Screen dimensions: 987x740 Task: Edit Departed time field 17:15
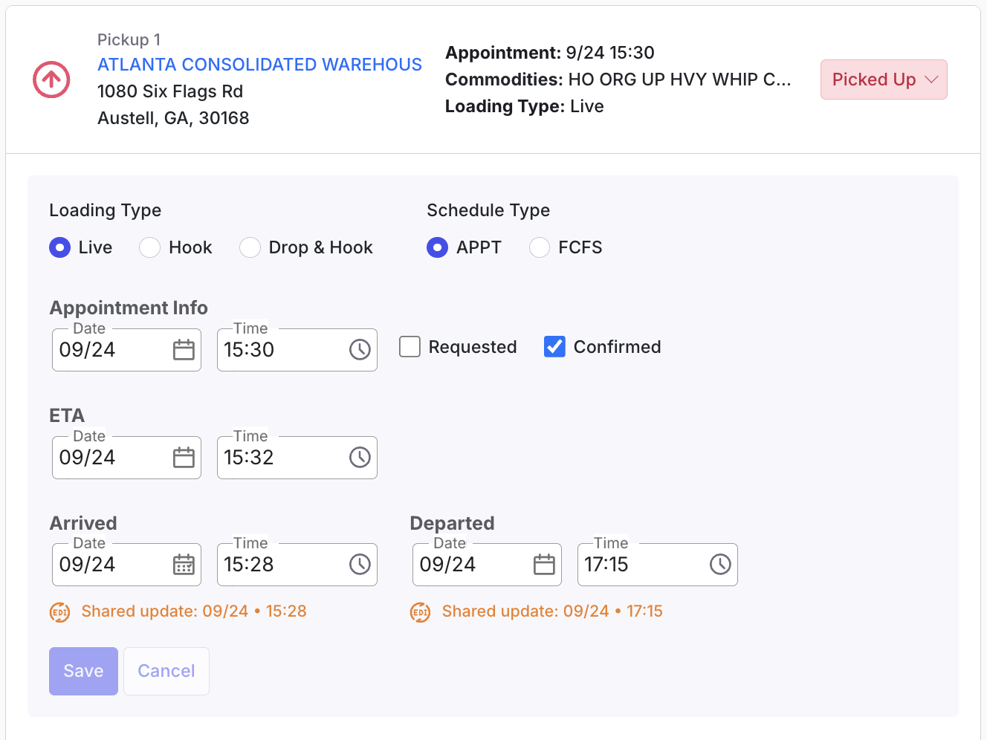[x=658, y=565]
